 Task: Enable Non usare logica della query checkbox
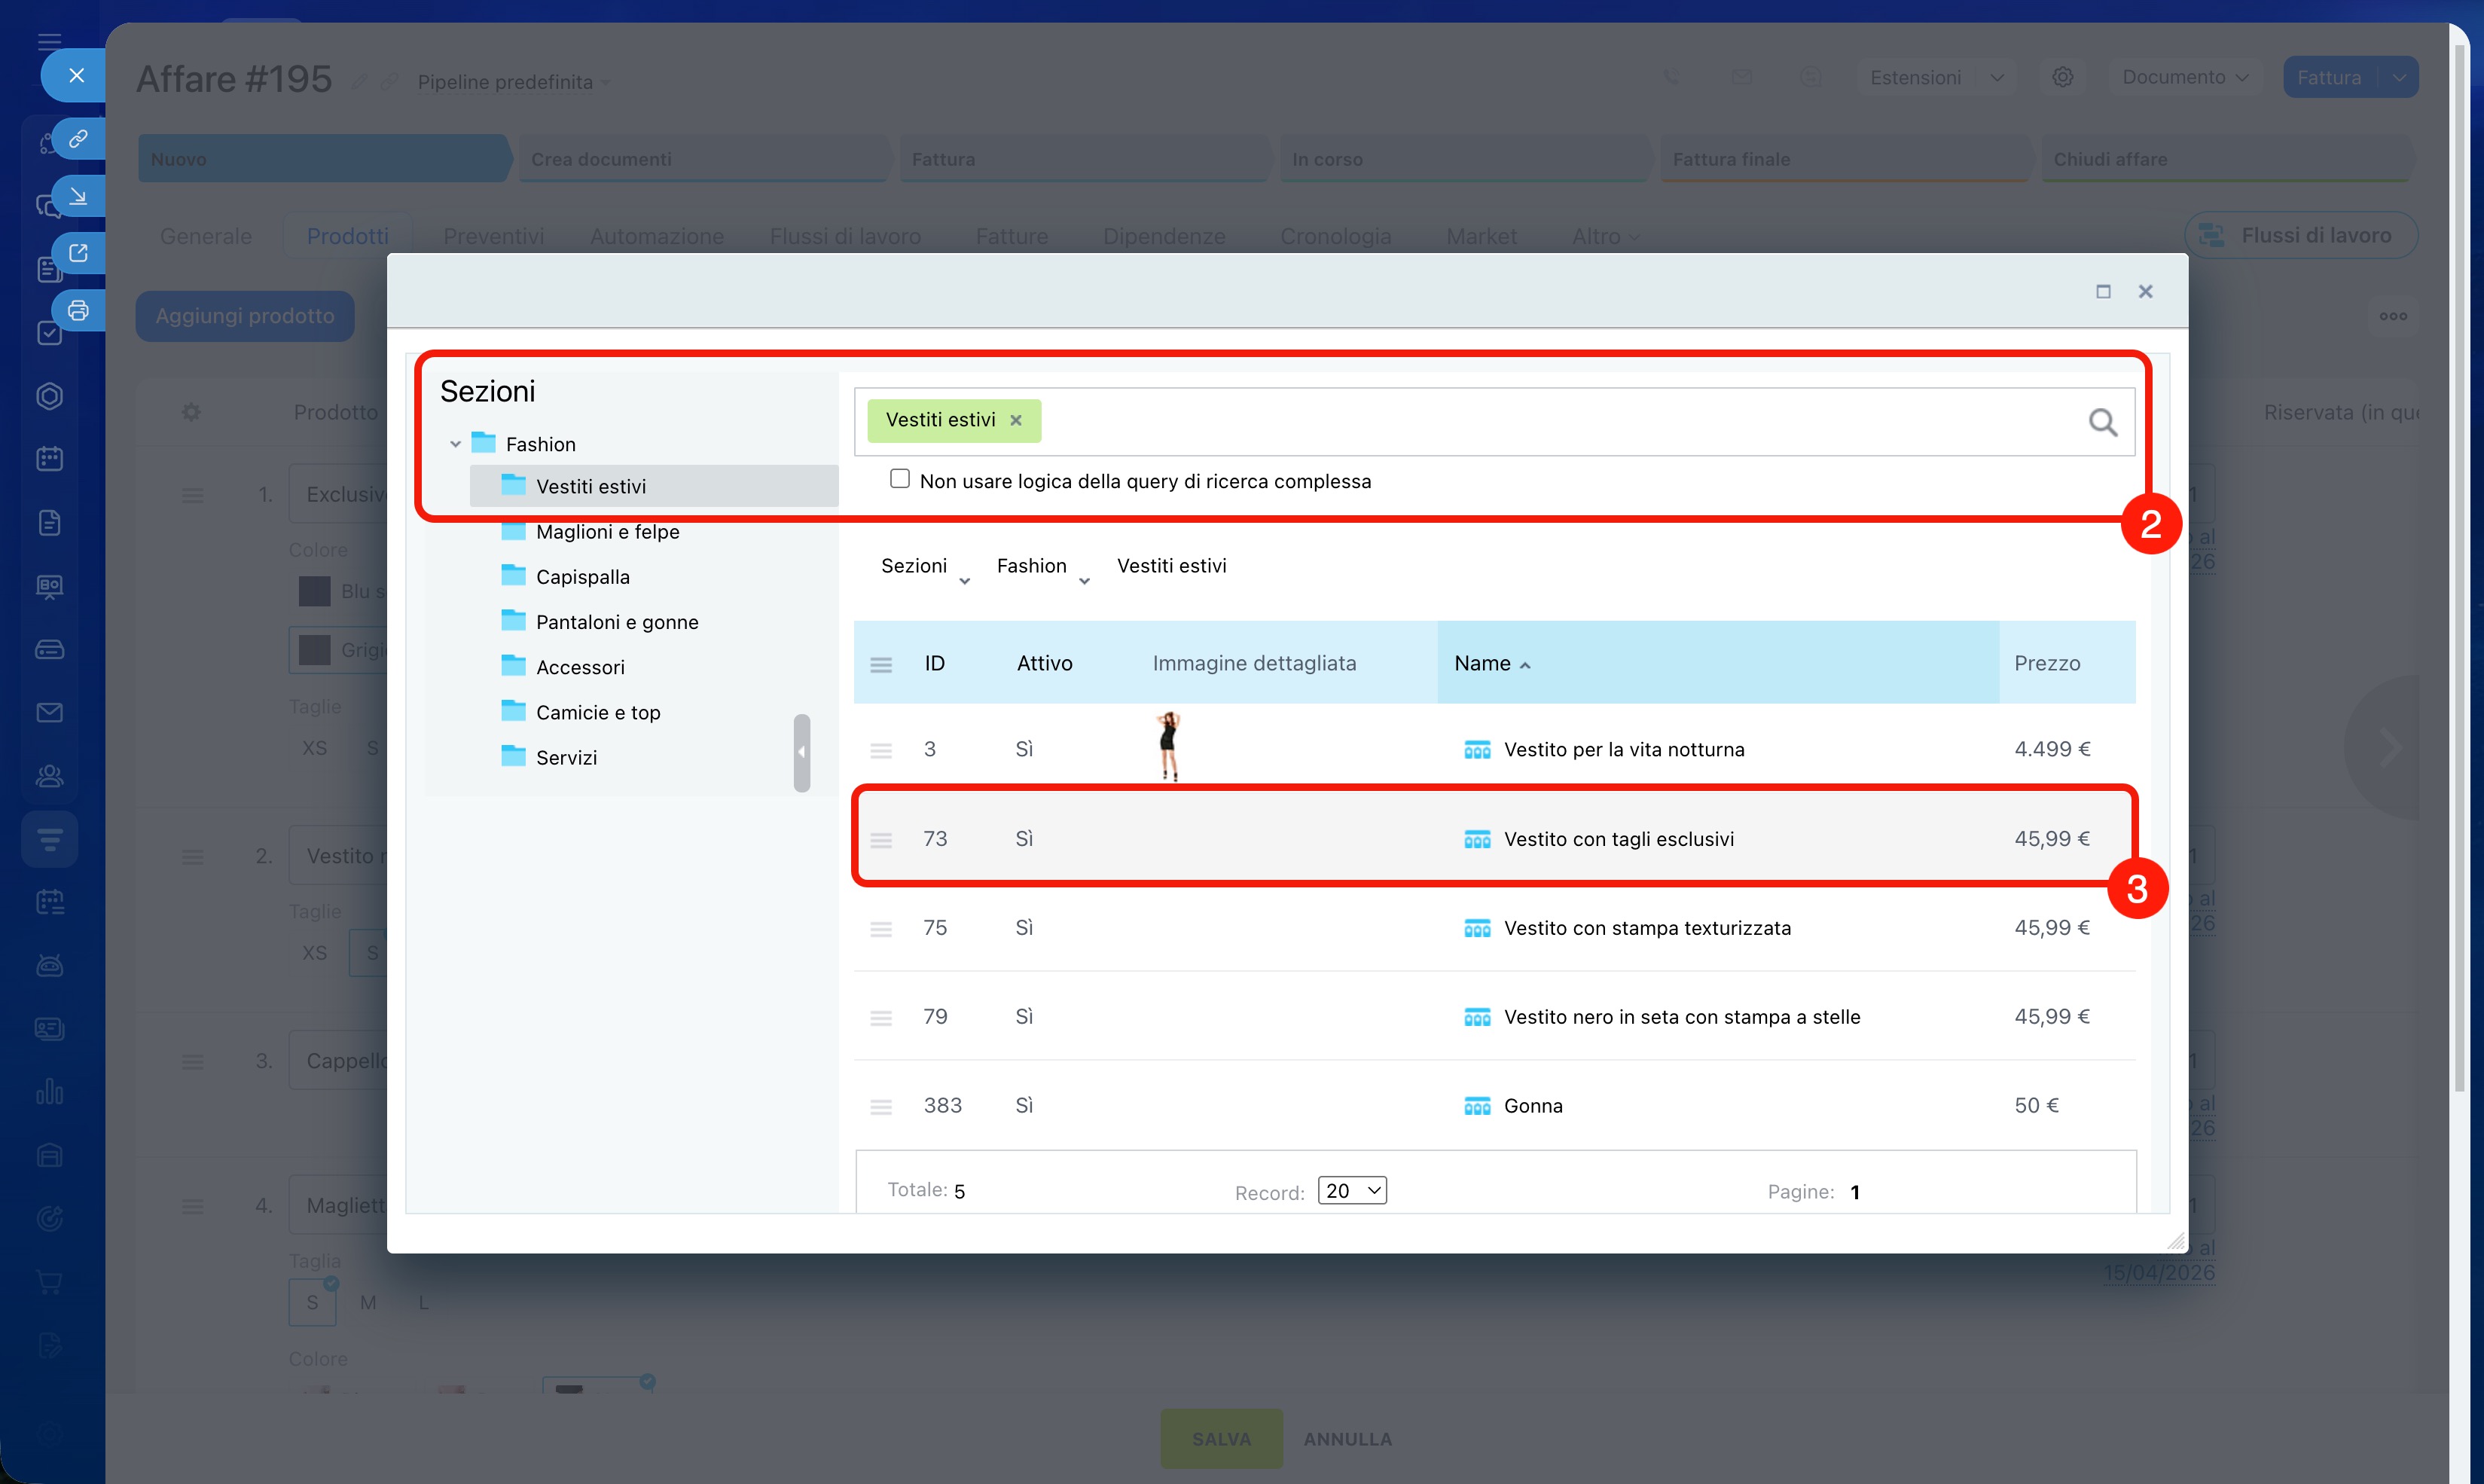point(899,479)
